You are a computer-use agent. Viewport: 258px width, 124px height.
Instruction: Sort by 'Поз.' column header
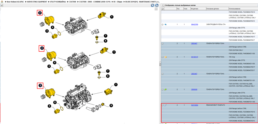coord(180,9)
